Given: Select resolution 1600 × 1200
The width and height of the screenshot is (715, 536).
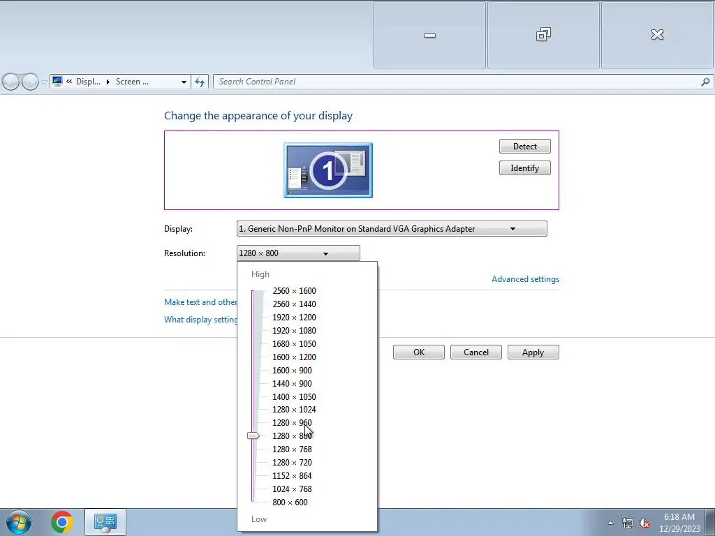Looking at the screenshot, I should click(294, 357).
